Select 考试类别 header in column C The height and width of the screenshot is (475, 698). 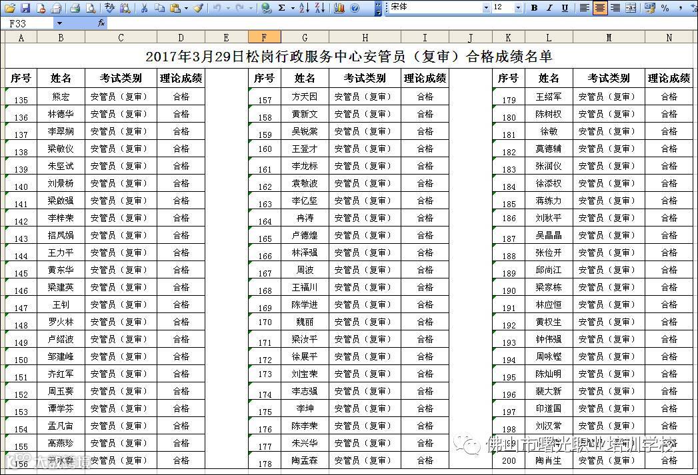pos(121,78)
